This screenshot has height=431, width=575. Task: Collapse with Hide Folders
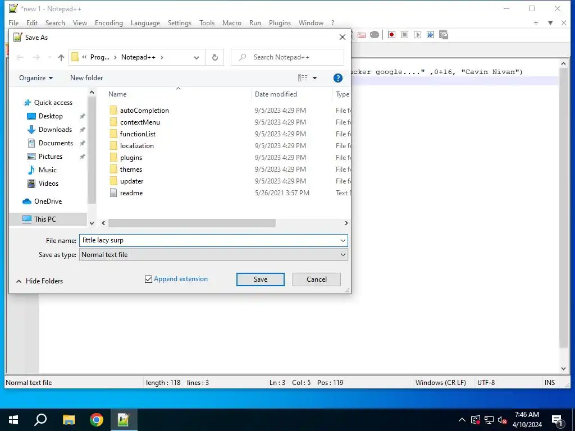click(40, 281)
